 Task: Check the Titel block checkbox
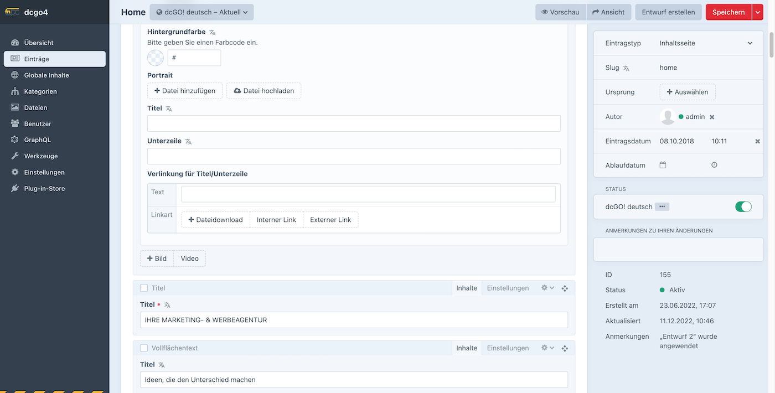[144, 288]
